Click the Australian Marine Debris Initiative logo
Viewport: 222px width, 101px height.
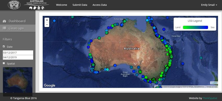[x=37, y=5]
